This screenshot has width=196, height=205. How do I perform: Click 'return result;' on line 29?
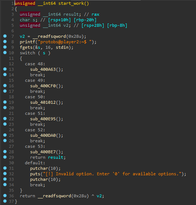48,157
